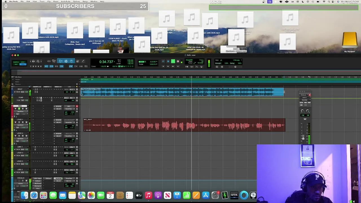Viewport: 361px width, 203px height.
Task: Open Track menu in menu bar
Action: pos(42,1)
